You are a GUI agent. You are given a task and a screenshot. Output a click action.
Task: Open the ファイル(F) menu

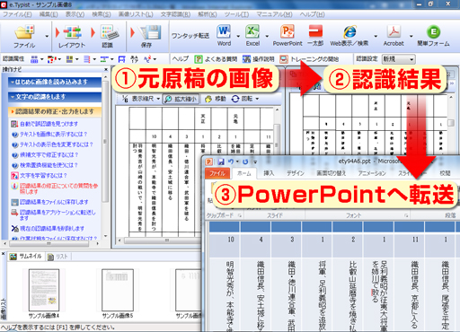(x=17, y=14)
